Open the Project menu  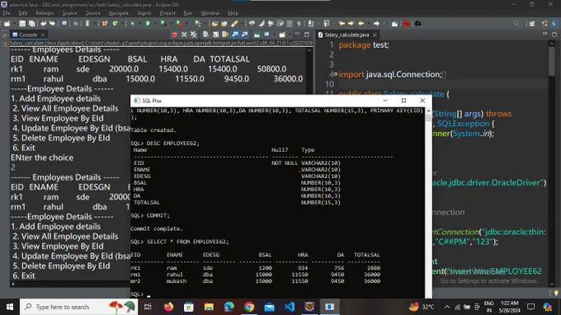pyautogui.click(x=167, y=13)
